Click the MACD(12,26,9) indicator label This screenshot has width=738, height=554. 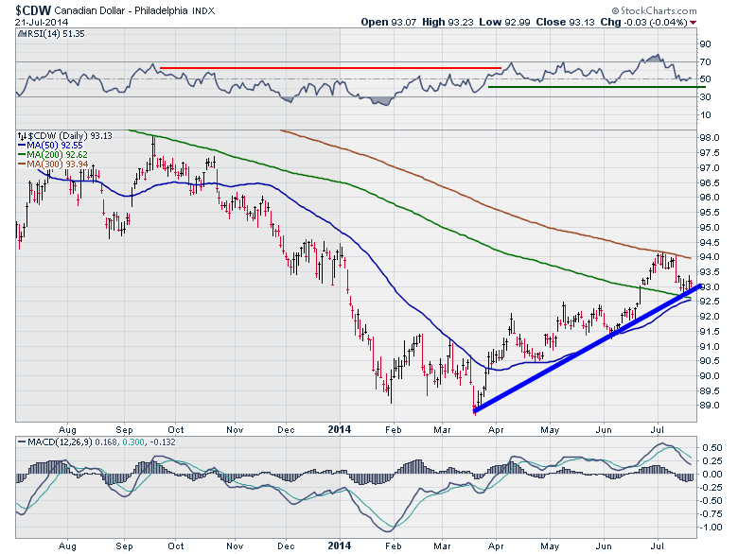click(x=55, y=442)
